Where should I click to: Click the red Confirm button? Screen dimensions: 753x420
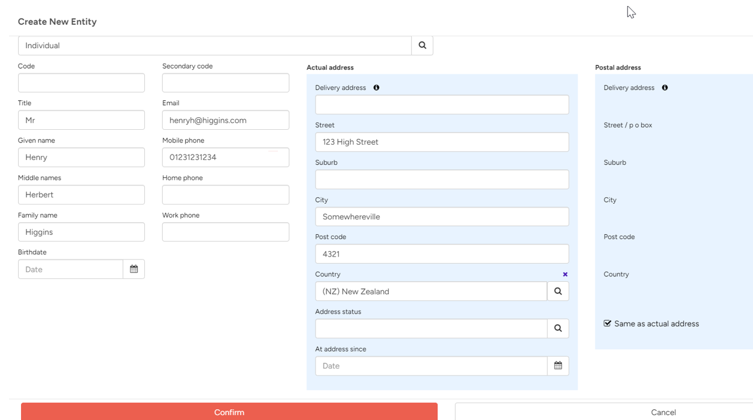click(x=229, y=412)
